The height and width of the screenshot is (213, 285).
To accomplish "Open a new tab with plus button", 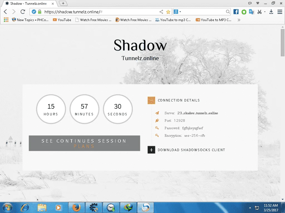I will coord(63,3).
